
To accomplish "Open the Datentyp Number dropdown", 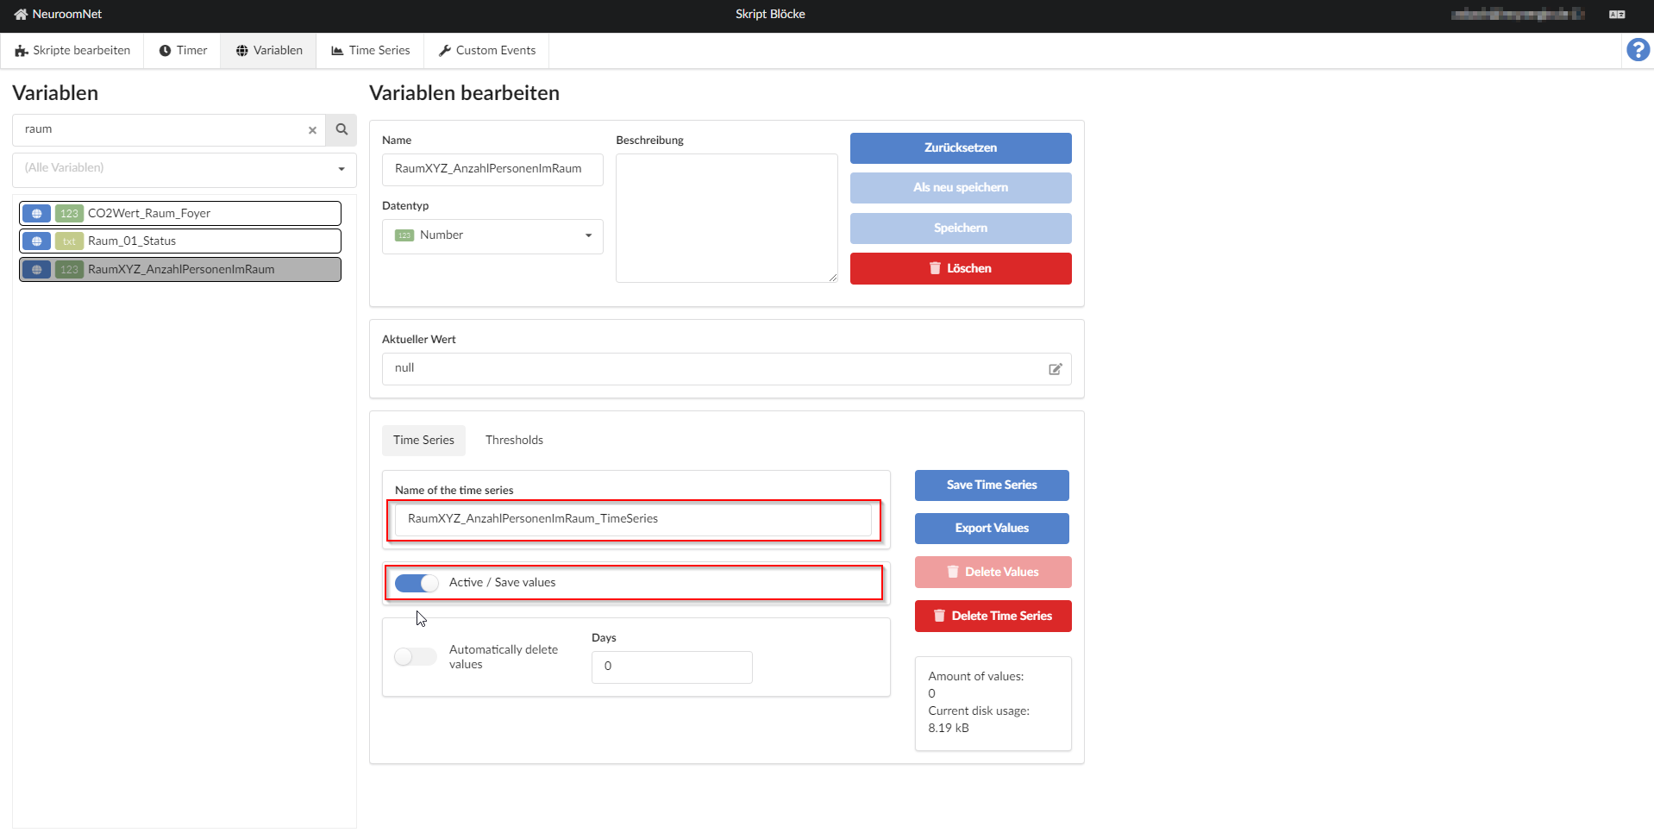I will pyautogui.click(x=492, y=235).
